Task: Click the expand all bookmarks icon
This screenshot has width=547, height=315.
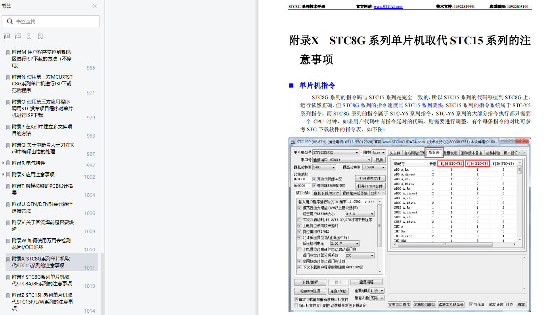Action: pyautogui.click(x=7, y=36)
